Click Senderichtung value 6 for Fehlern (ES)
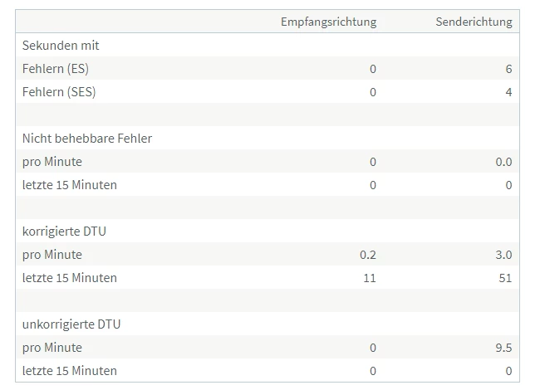Screen dimensions: 550x390 click(508, 69)
